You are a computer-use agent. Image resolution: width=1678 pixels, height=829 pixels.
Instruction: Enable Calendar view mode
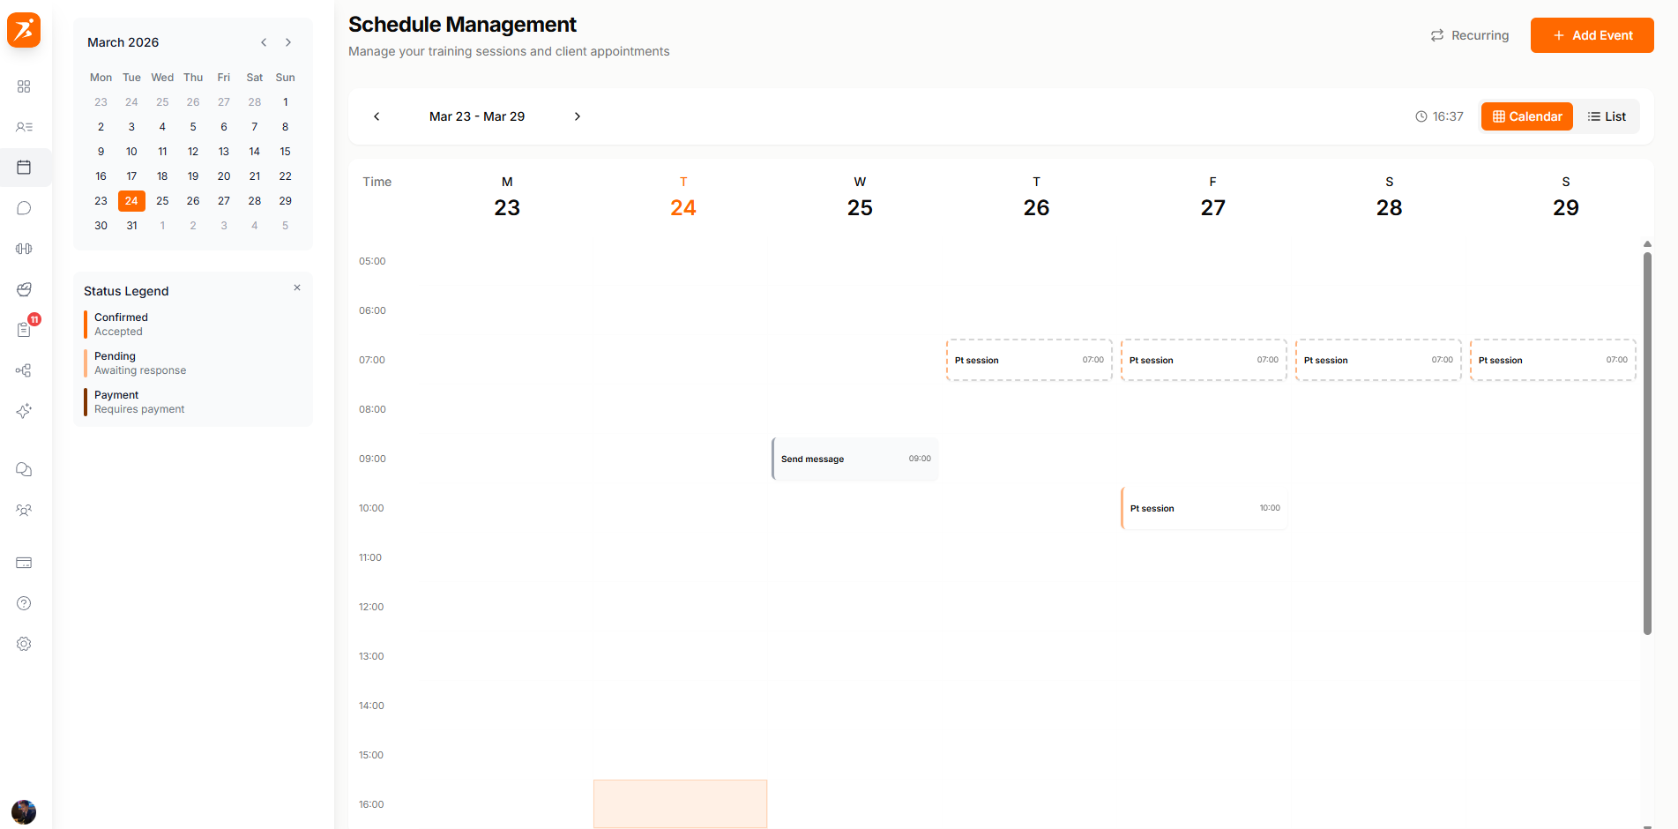tap(1526, 116)
